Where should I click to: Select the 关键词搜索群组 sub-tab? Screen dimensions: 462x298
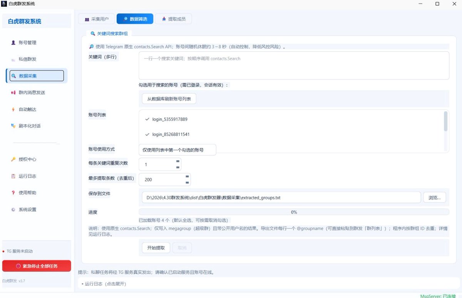(110, 33)
